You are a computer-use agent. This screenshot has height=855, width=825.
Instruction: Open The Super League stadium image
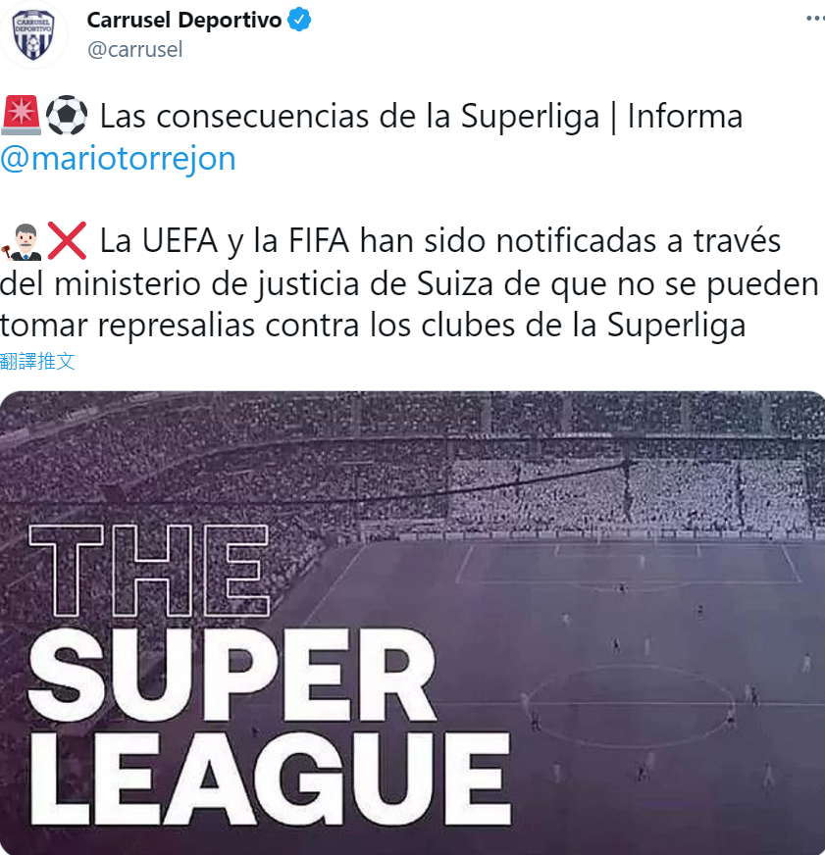pyautogui.click(x=412, y=623)
